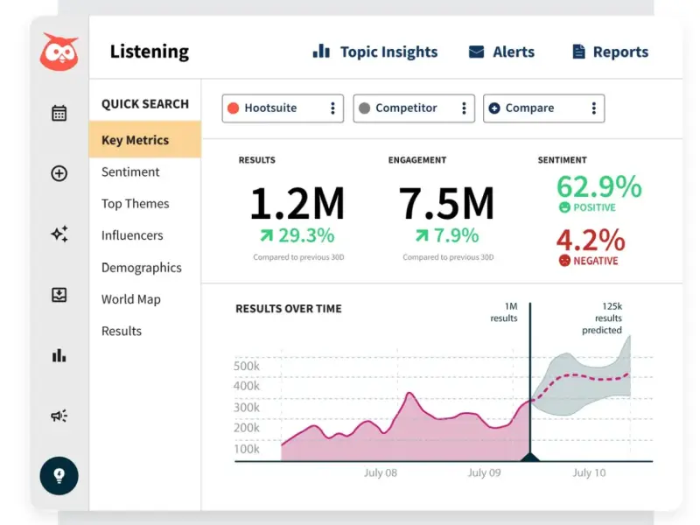Open the calendar planner icon in sidebar
This screenshot has width=700, height=525.
click(x=59, y=113)
